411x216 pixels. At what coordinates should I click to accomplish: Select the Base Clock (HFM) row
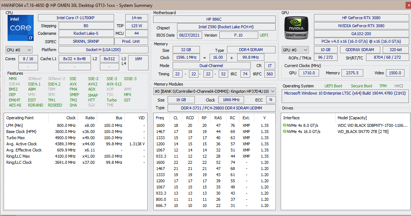(75, 132)
